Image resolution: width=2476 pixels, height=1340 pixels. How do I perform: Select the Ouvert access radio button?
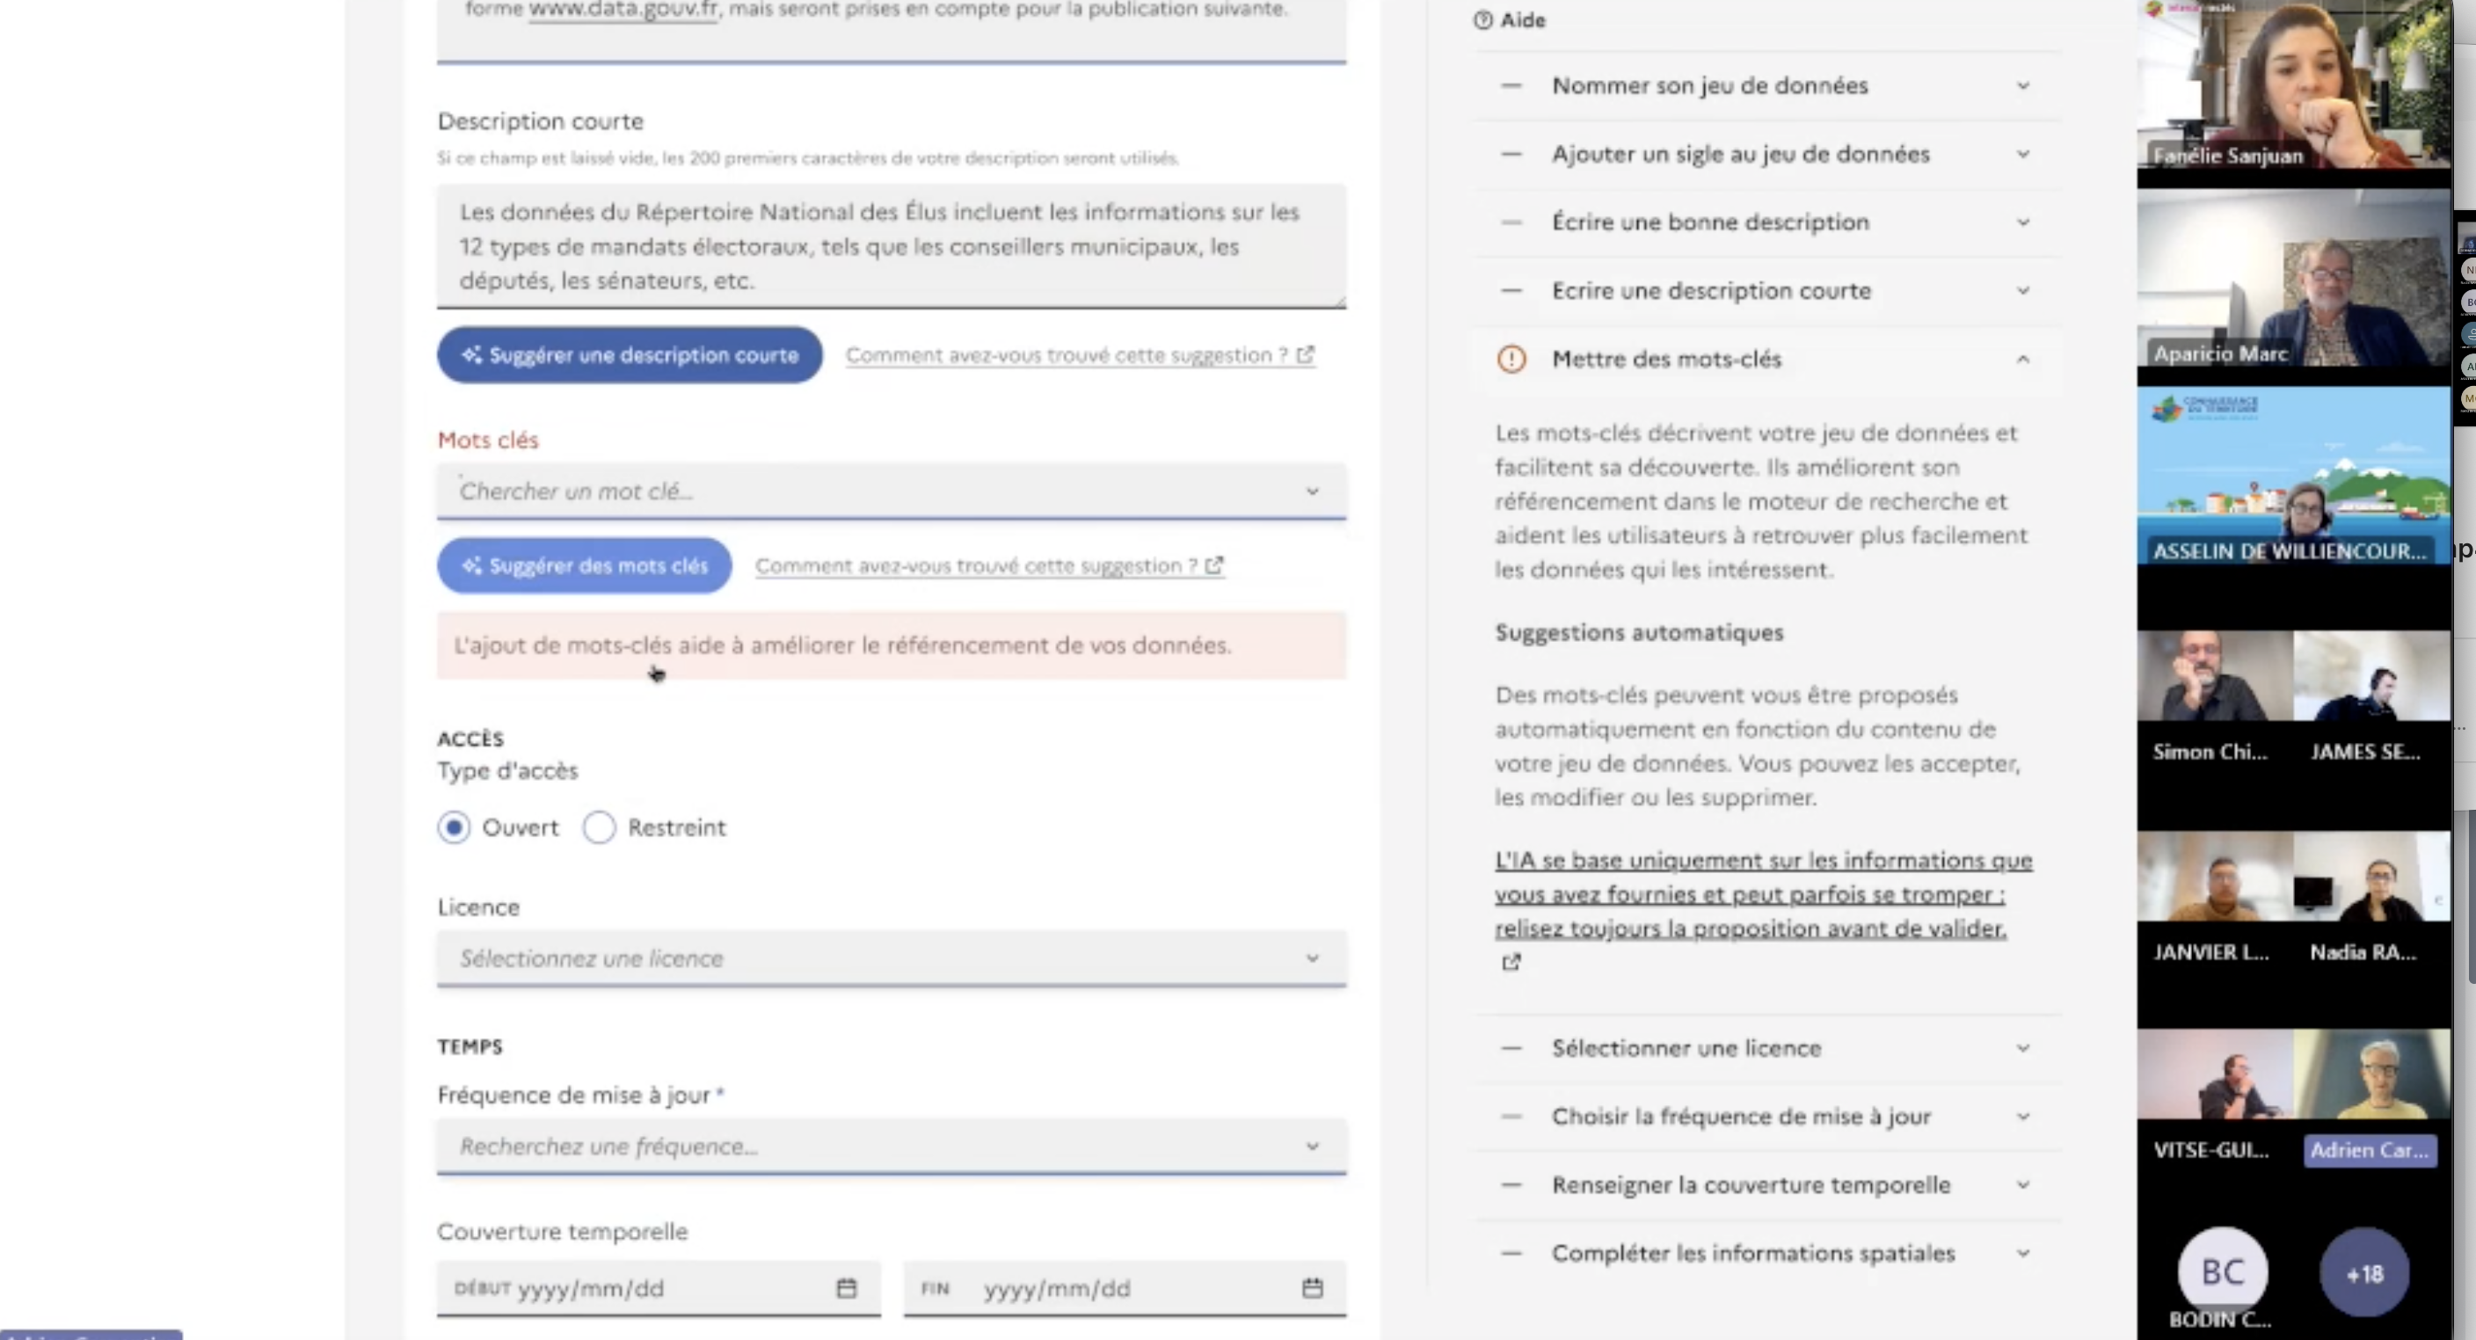(454, 827)
